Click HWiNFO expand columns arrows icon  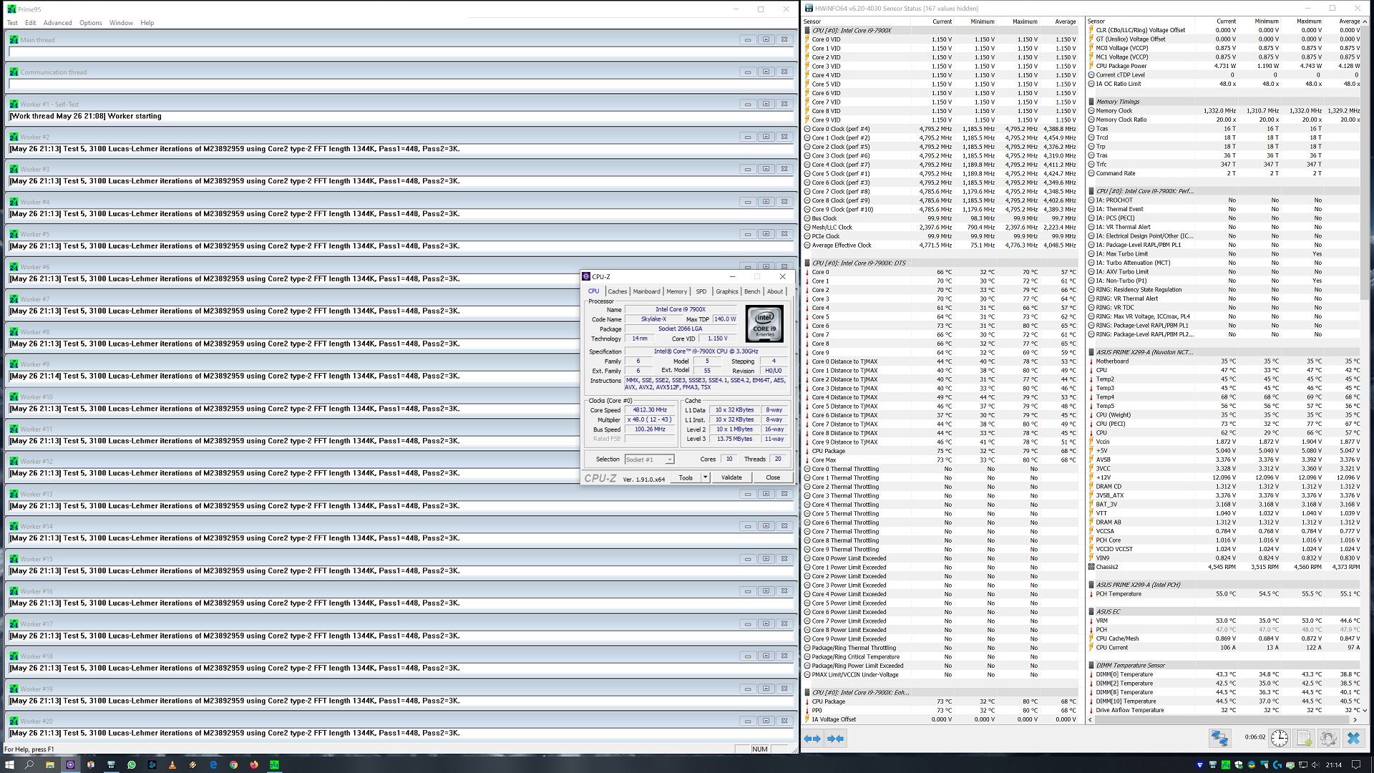pos(812,739)
